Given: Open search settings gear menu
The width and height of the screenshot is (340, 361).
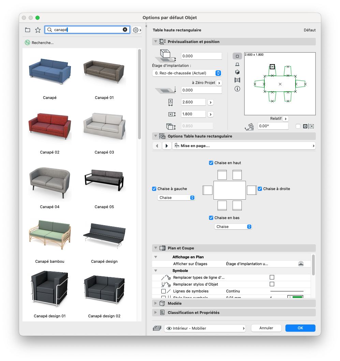Looking at the screenshot, I should 137,30.
